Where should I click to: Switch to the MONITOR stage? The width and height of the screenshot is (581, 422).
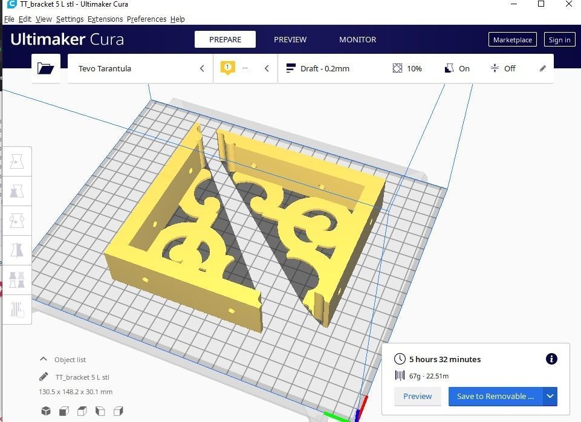click(x=357, y=39)
